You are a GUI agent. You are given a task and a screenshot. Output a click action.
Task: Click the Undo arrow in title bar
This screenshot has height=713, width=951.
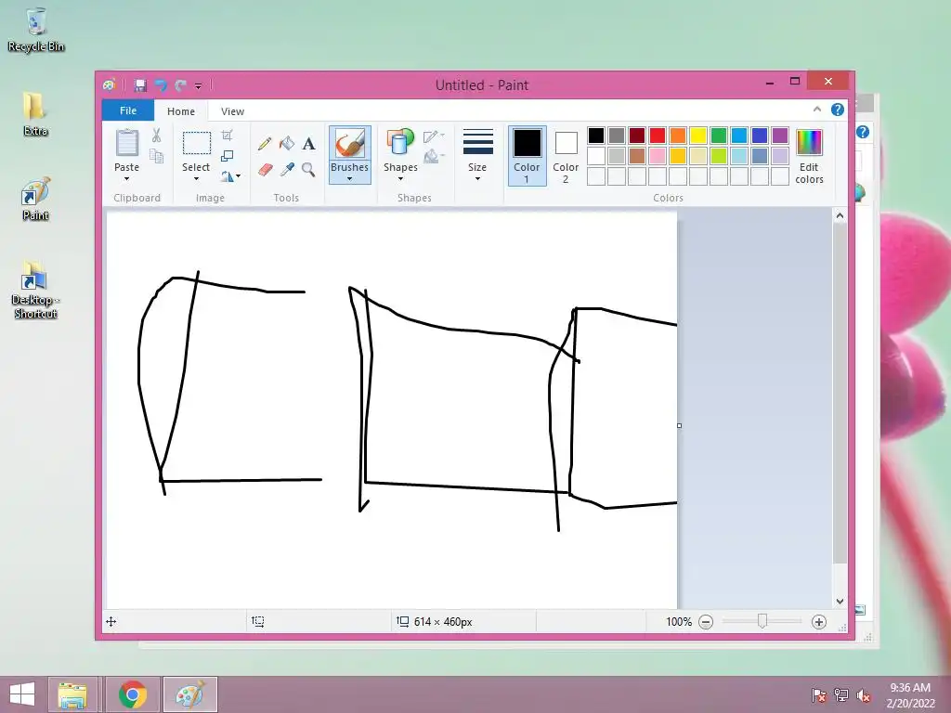[161, 85]
